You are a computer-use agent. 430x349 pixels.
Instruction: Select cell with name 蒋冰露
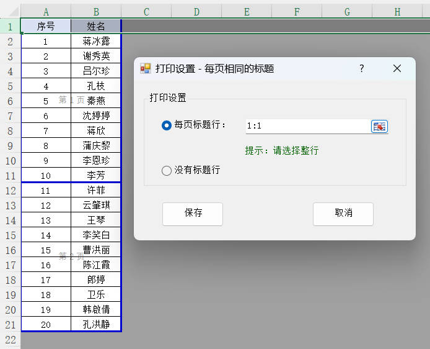pyautogui.click(x=96, y=41)
